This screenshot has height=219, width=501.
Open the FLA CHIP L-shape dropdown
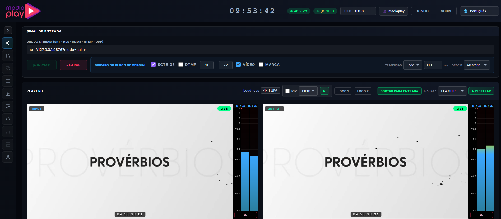click(452, 91)
